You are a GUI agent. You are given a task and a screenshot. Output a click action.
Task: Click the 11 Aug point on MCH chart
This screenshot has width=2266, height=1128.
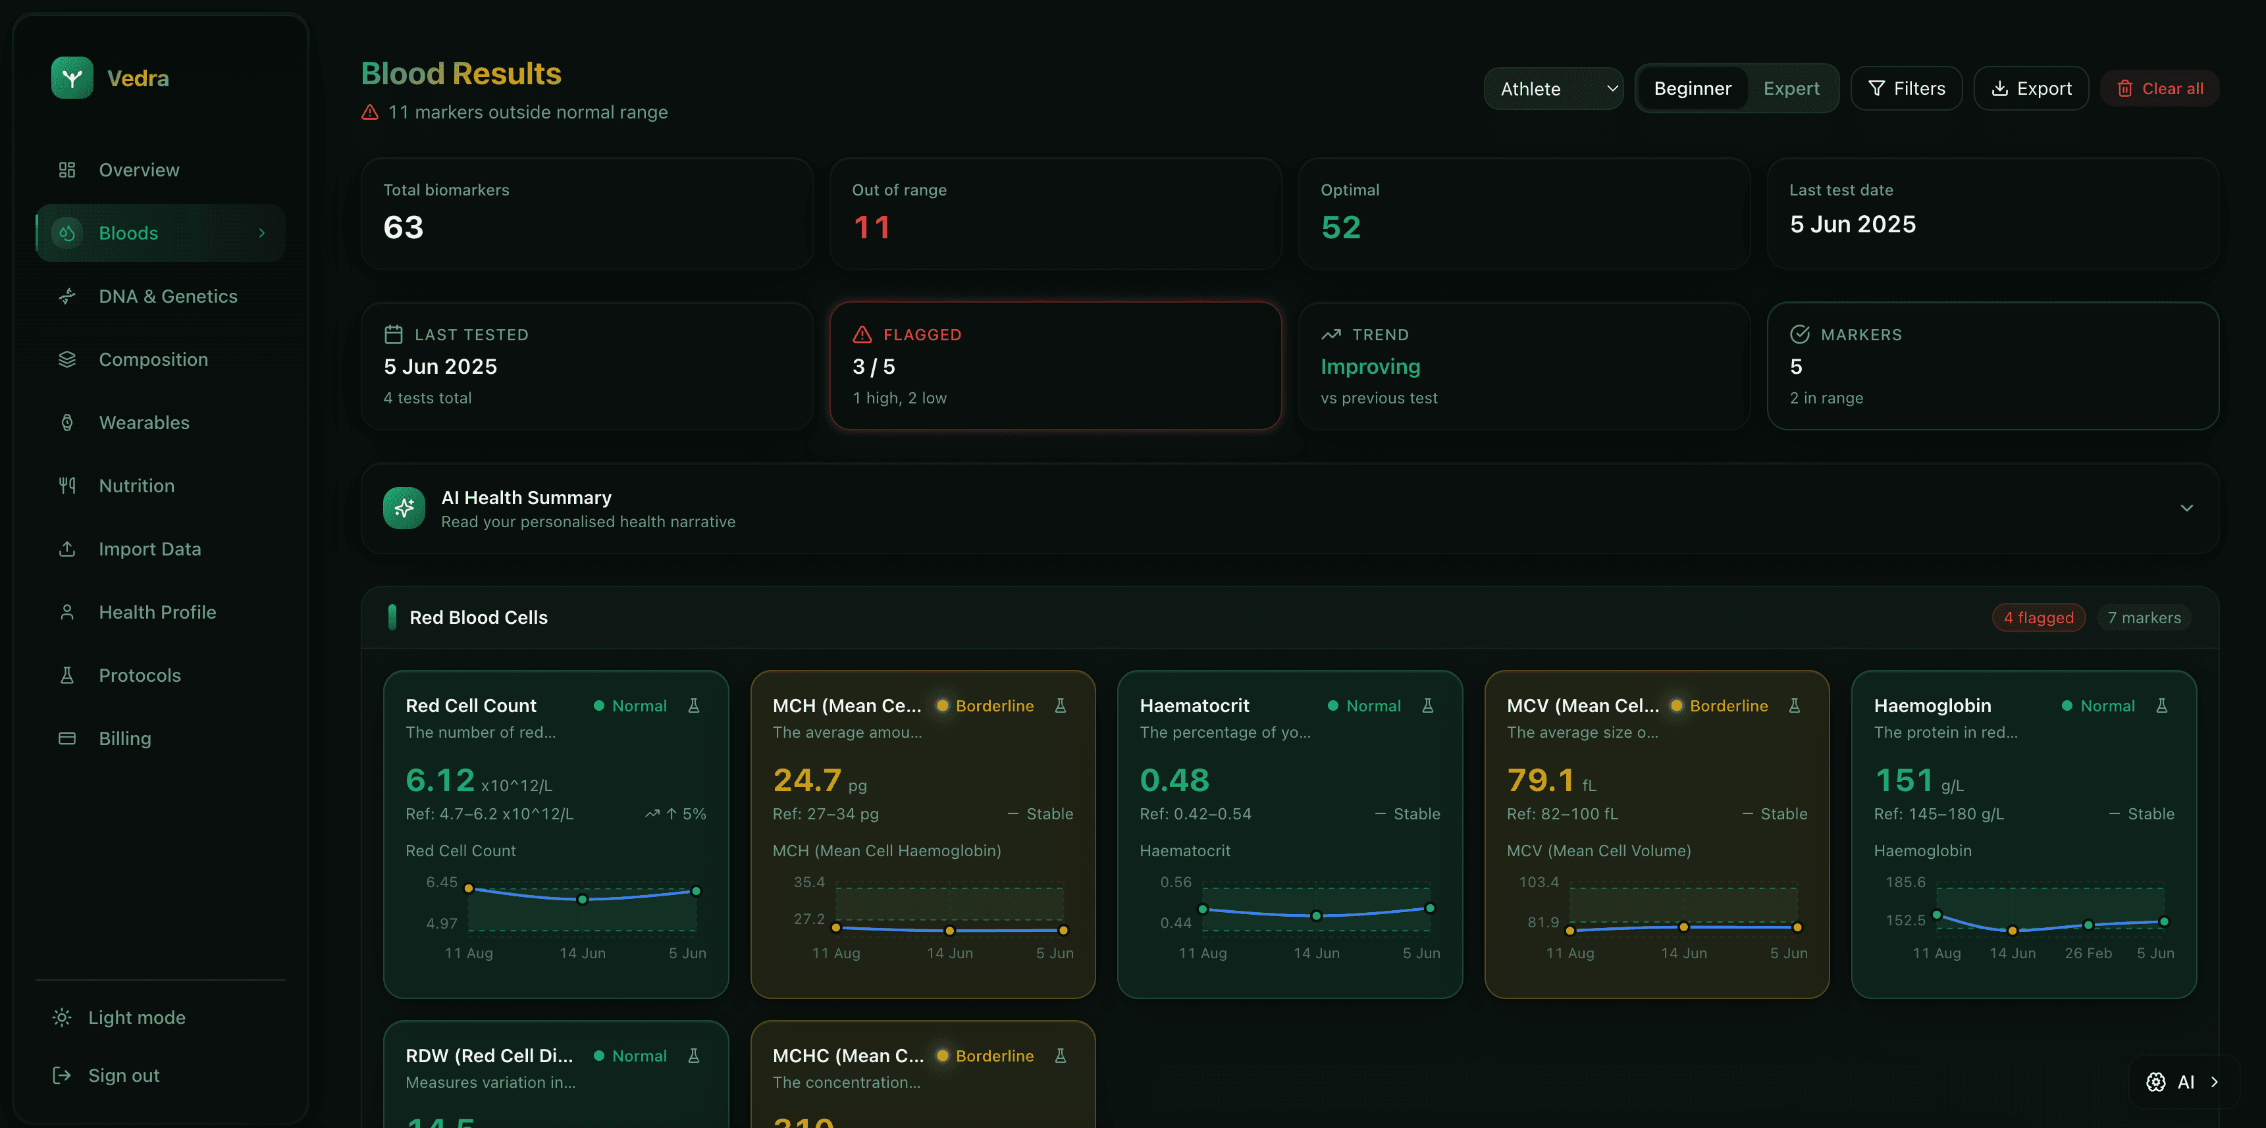coord(835,927)
